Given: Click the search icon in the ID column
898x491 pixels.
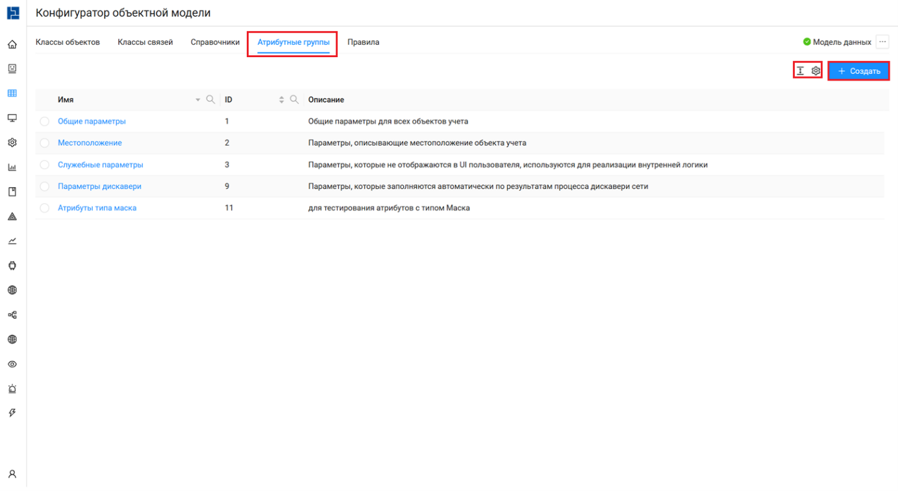Looking at the screenshot, I should pos(294,100).
